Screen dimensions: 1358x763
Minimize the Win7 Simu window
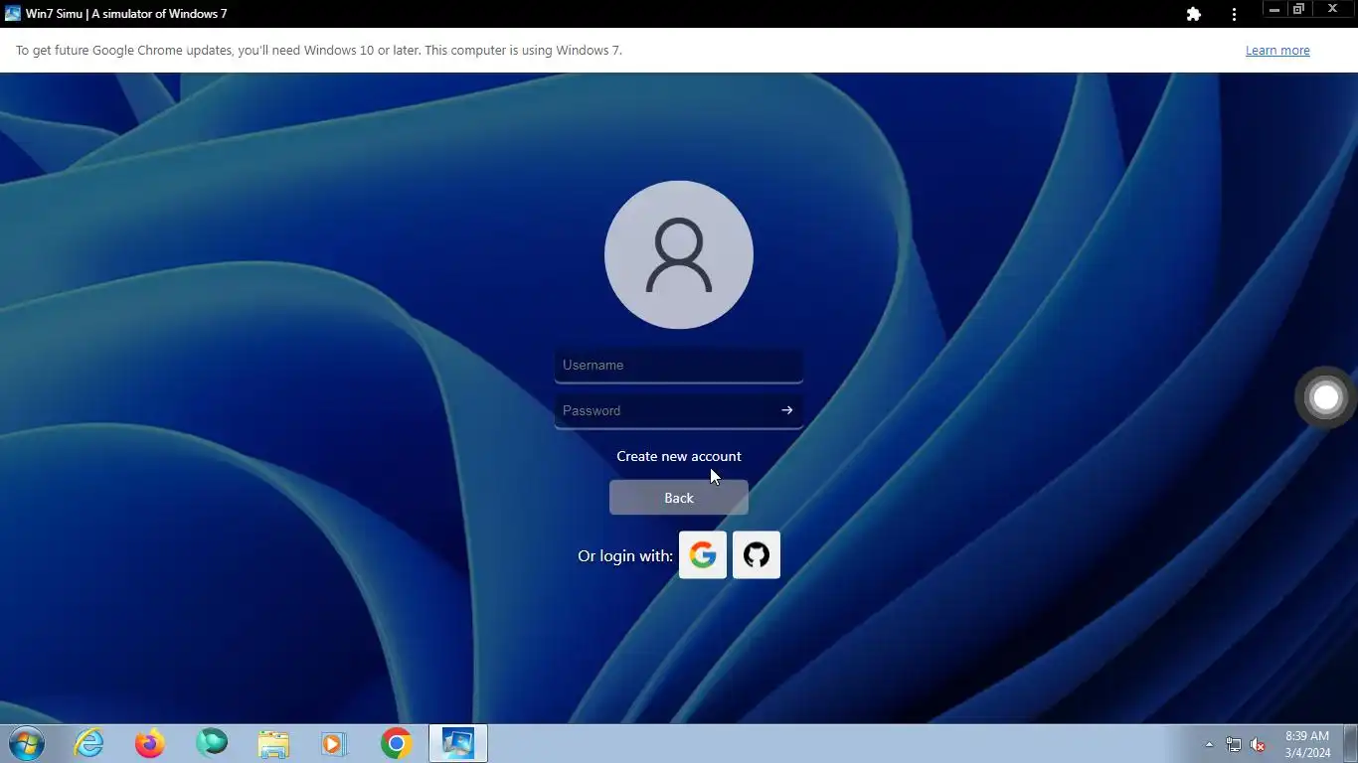[x=1274, y=9]
